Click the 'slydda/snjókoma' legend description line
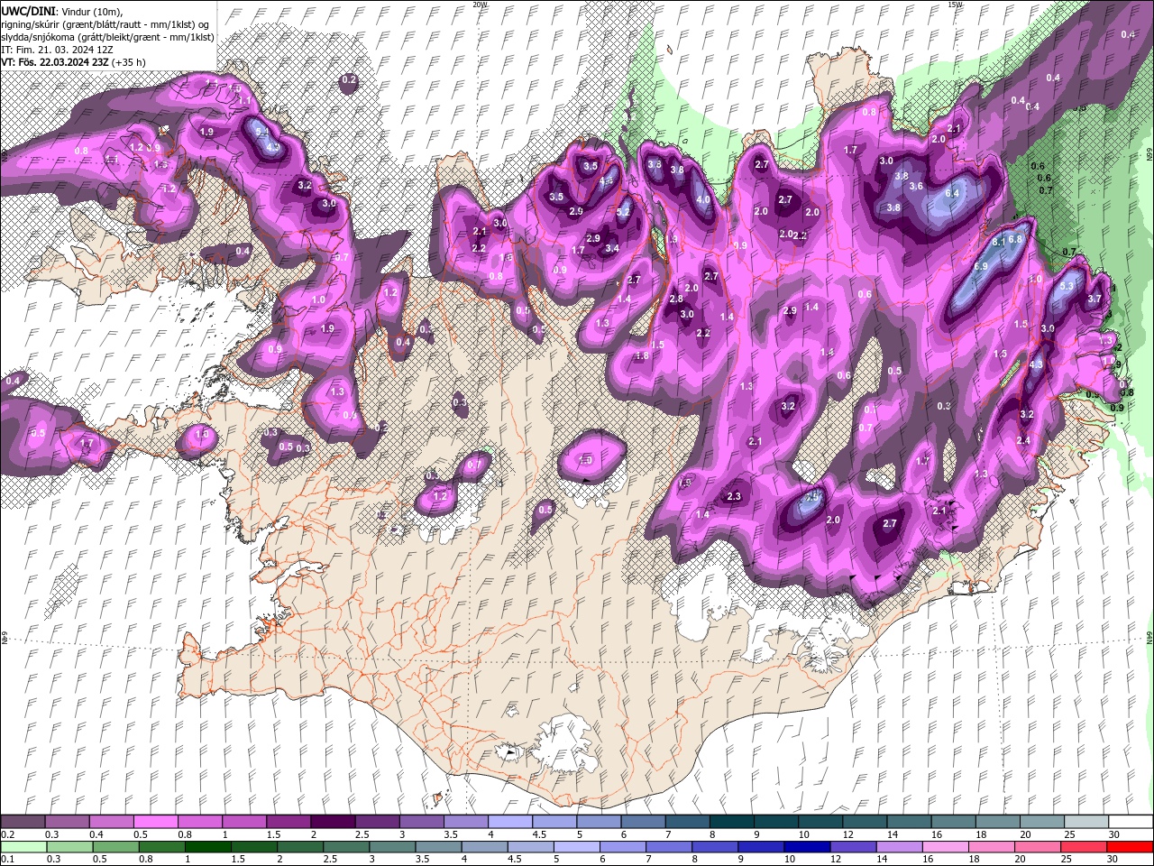 point(107,36)
